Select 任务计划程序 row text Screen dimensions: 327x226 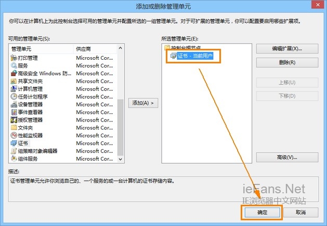[33, 97]
